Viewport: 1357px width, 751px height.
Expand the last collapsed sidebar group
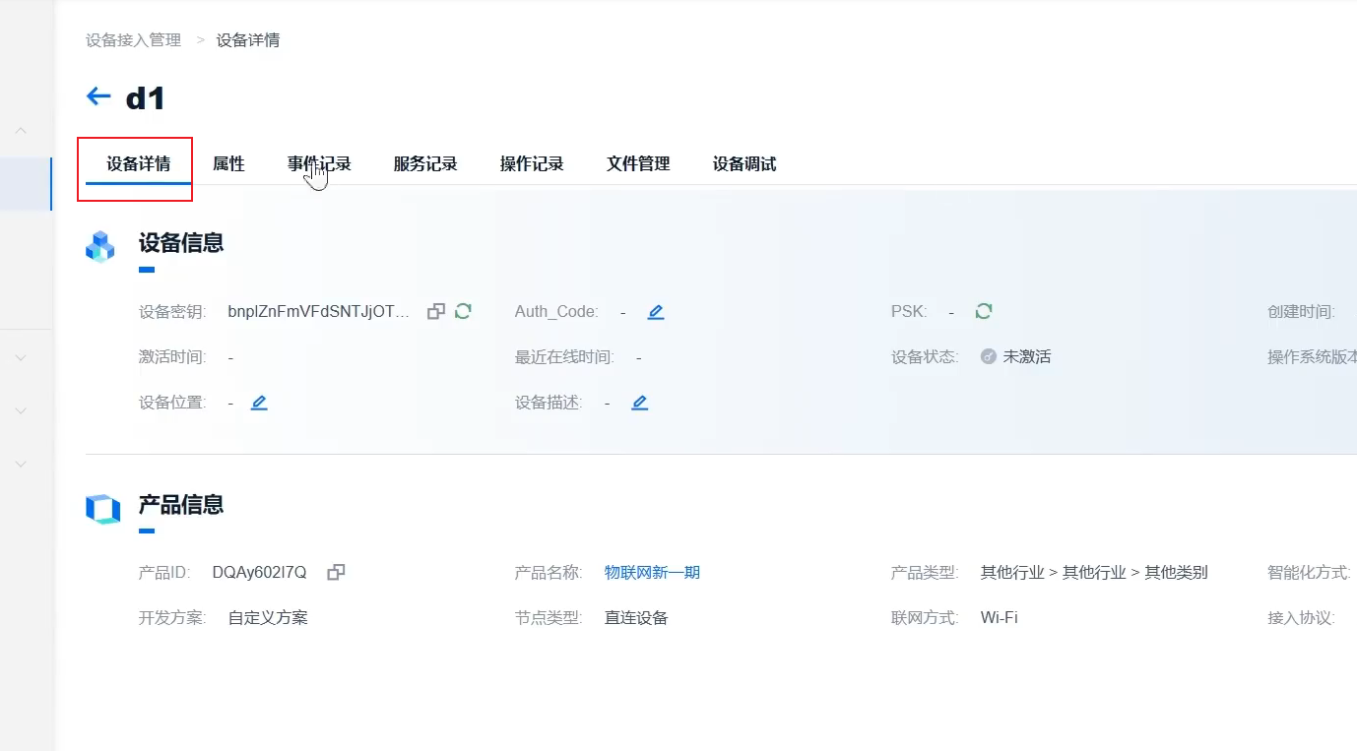[x=21, y=463]
